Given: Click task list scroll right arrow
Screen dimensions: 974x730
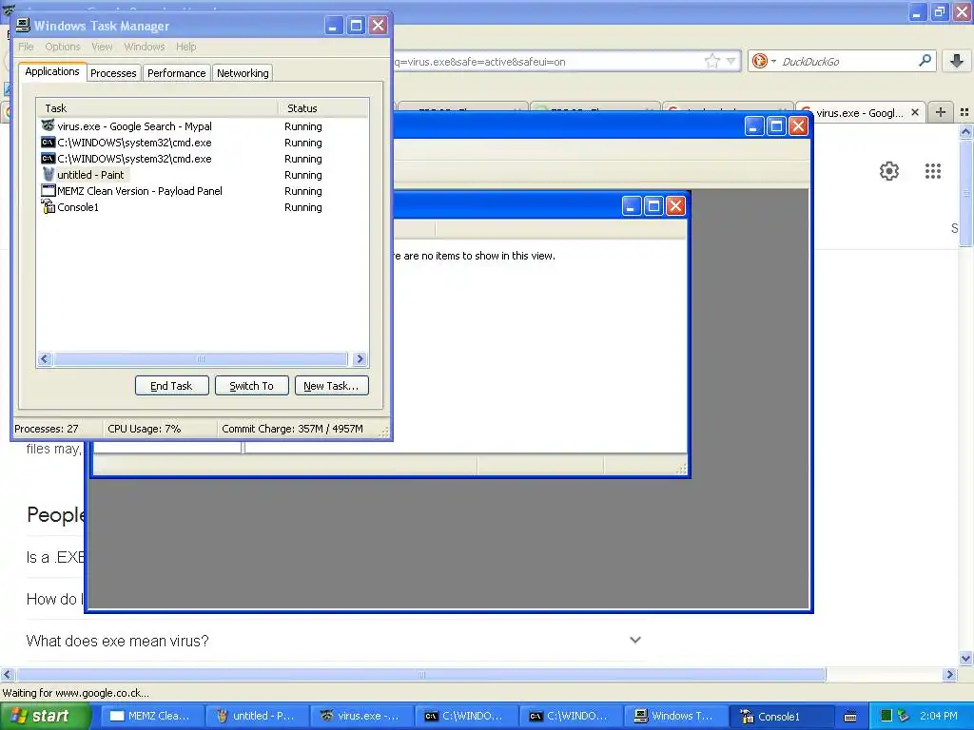Looking at the screenshot, I should coord(360,358).
